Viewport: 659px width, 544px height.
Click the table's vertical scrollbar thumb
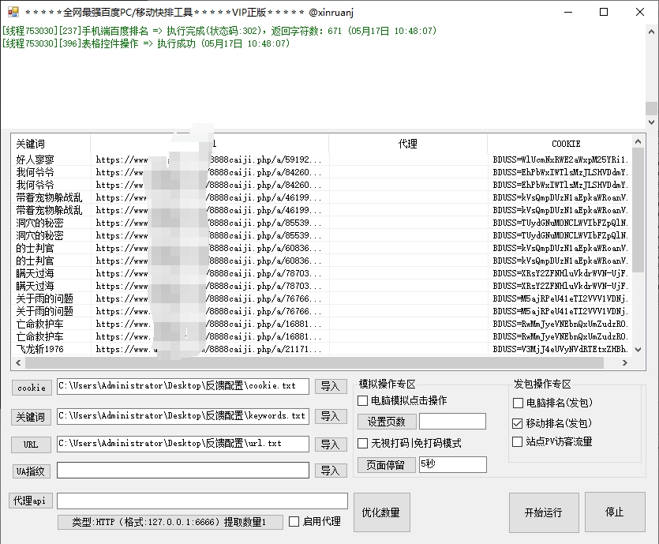pyautogui.click(x=638, y=210)
